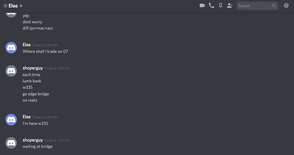
Task: Start a voice call
Action: point(211,6)
